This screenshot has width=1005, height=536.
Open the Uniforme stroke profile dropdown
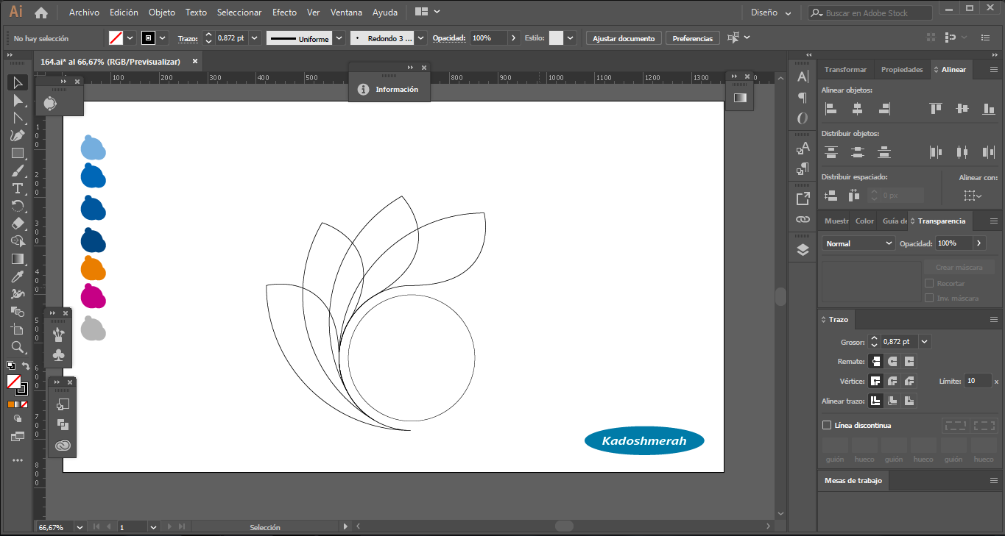[339, 38]
